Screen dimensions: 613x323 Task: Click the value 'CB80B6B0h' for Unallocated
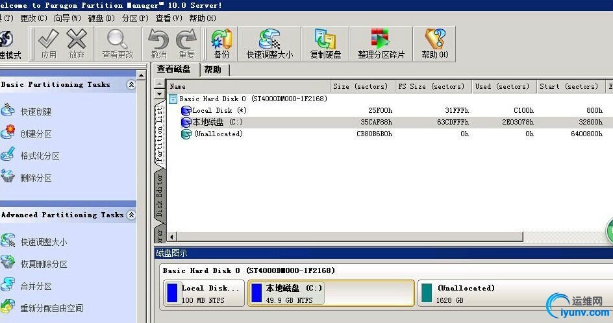(374, 134)
